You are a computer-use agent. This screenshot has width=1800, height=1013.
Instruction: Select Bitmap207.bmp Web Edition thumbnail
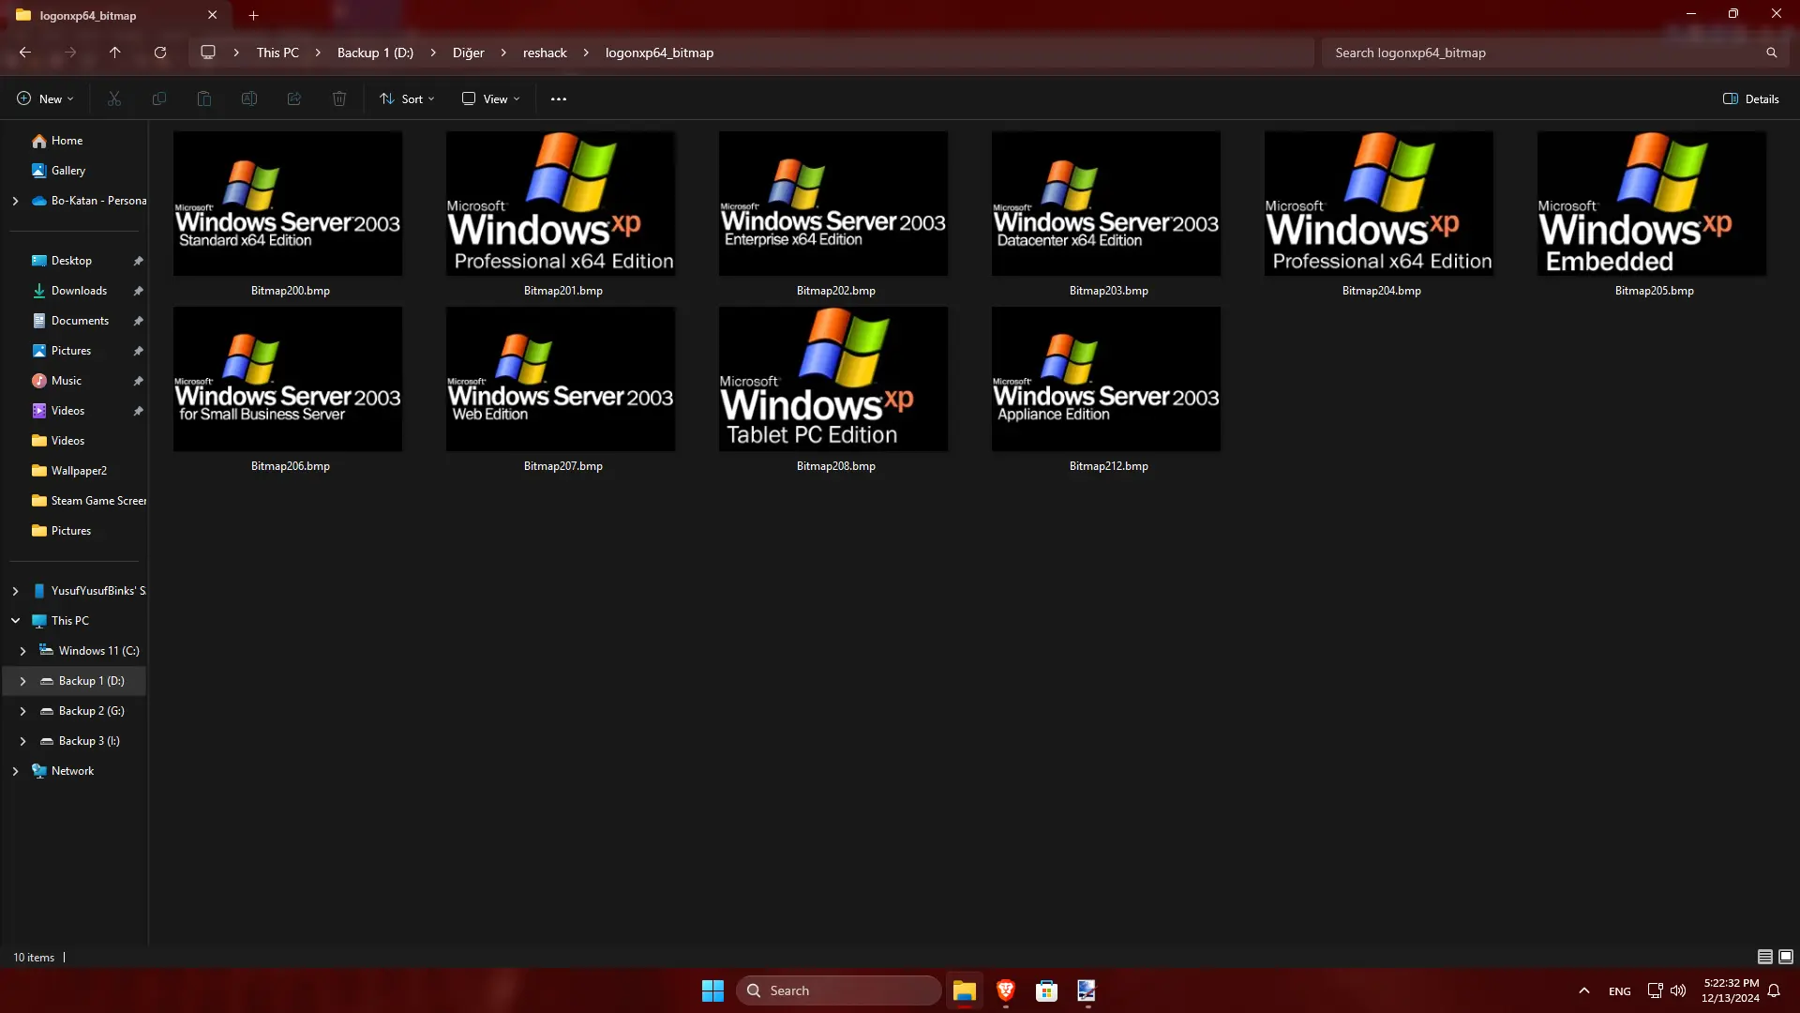tap(561, 379)
